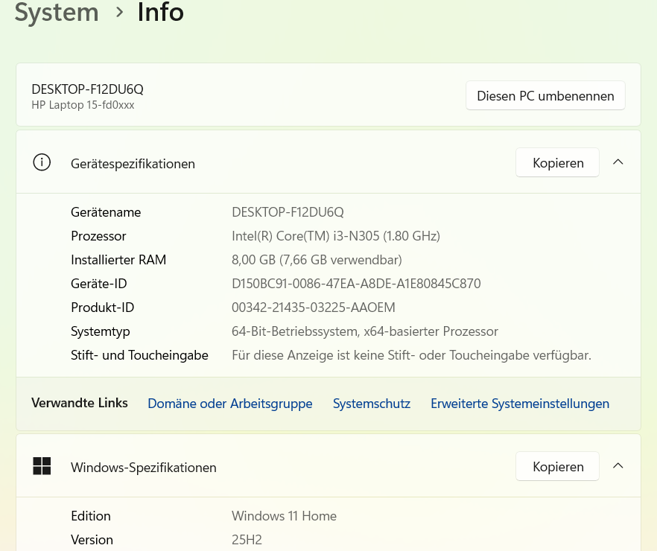Screen dimensions: 657x551
Task: Select the Windows 11 Home edition value
Action: (284, 516)
